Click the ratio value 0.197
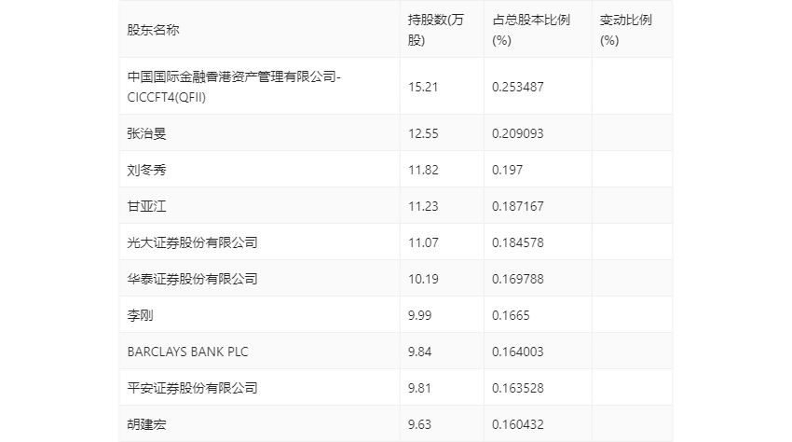The width and height of the screenshot is (792, 442). click(x=507, y=170)
